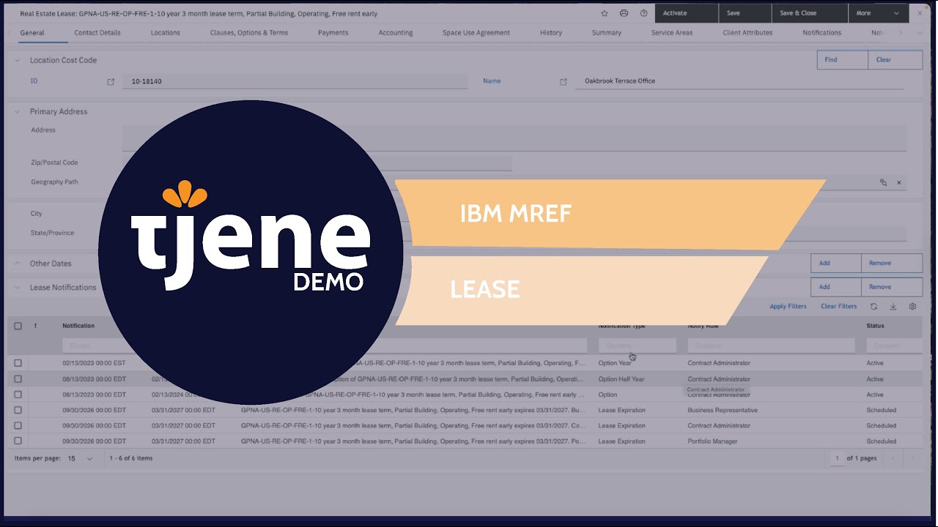Open Clauses, Options & Terms tab

click(249, 33)
